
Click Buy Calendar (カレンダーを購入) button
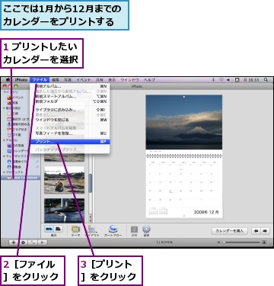(x=229, y=231)
